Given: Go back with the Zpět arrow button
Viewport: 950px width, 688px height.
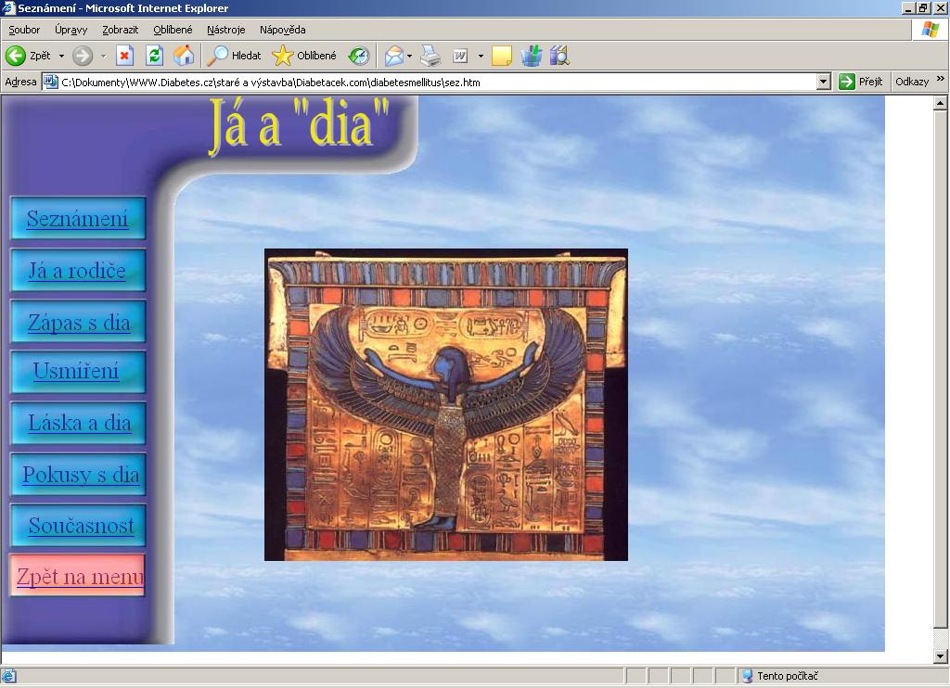Looking at the screenshot, I should pyautogui.click(x=28, y=56).
